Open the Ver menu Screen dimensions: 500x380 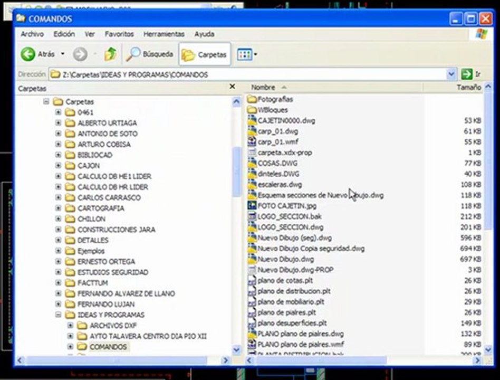(90, 34)
